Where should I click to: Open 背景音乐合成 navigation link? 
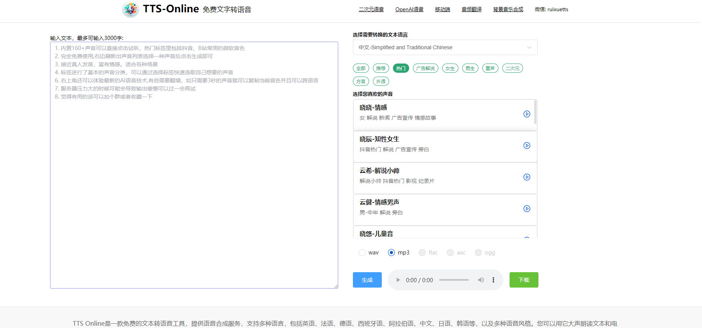(508, 9)
